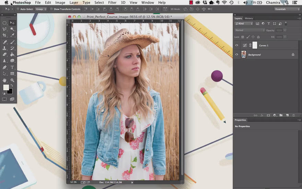
Task: Open the Filter menu
Action: click(x=112, y=2)
